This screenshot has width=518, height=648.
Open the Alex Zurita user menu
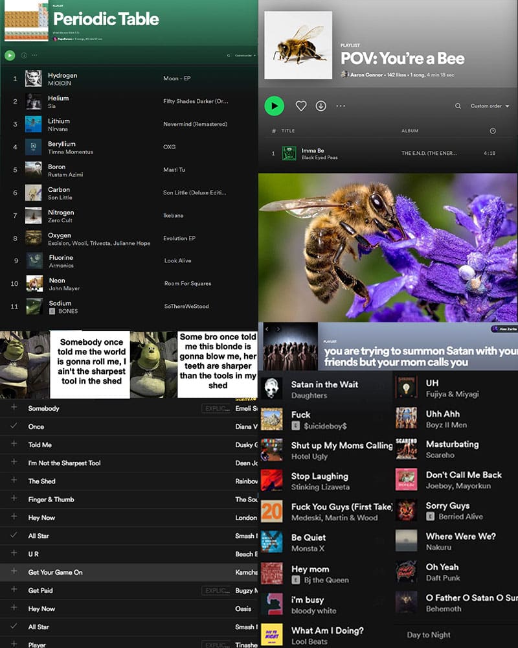point(504,329)
